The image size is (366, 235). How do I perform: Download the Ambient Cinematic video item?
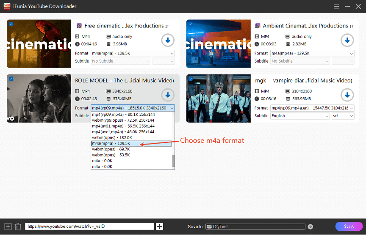[x=347, y=40]
